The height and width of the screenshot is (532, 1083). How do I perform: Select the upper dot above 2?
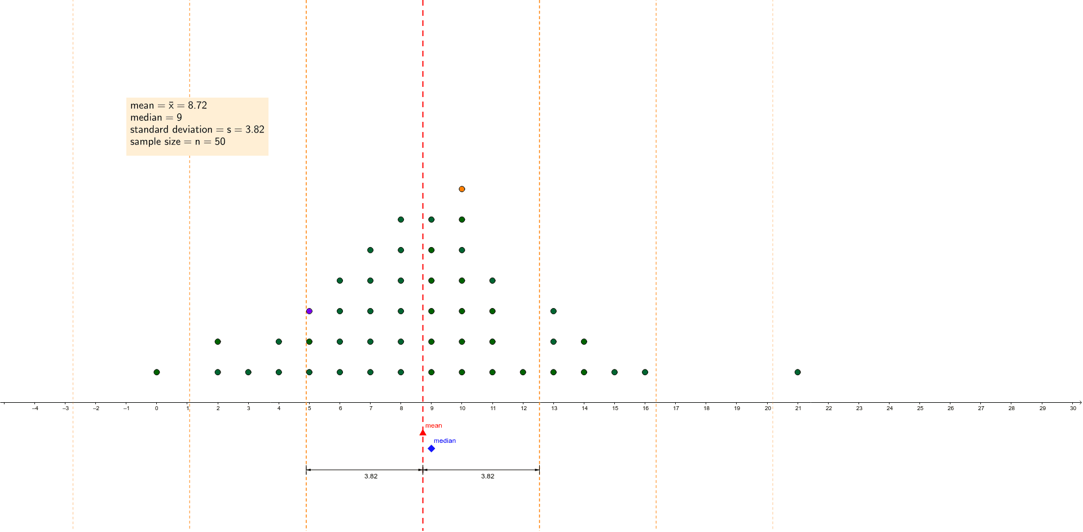tap(218, 342)
